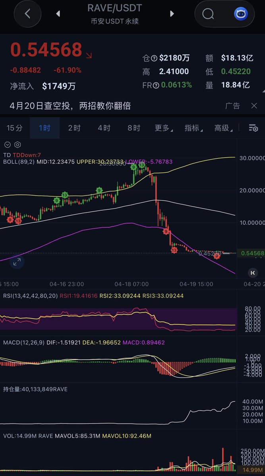Tap the -61.90% change value
Viewport: 265px width, 476px height.
(68, 70)
